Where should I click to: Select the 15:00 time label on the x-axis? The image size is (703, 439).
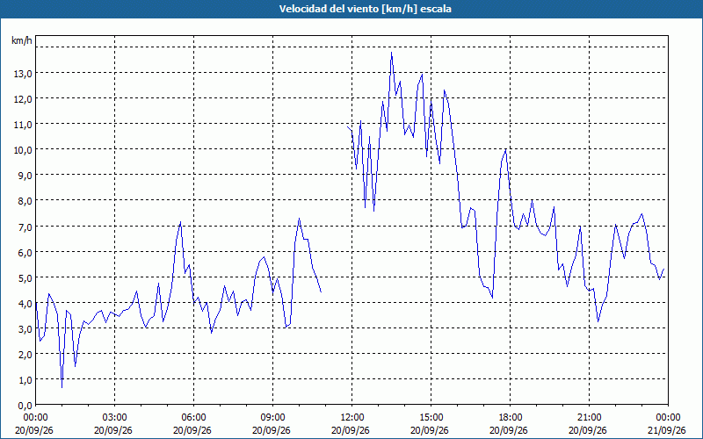431,418
